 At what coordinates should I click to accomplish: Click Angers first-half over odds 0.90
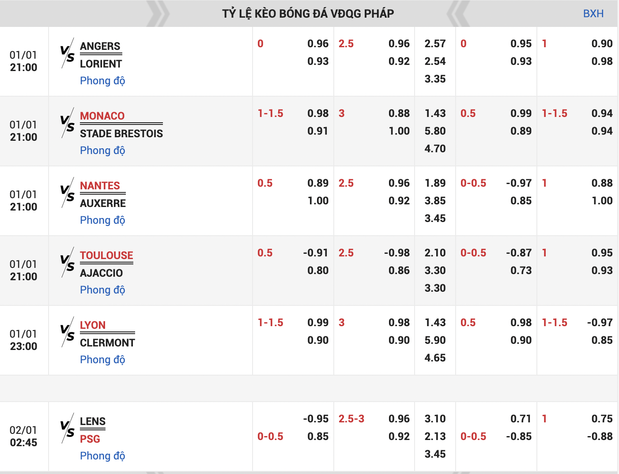click(602, 44)
